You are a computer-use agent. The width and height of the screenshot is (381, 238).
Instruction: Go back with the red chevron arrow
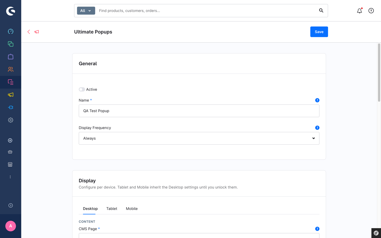[x=29, y=32]
